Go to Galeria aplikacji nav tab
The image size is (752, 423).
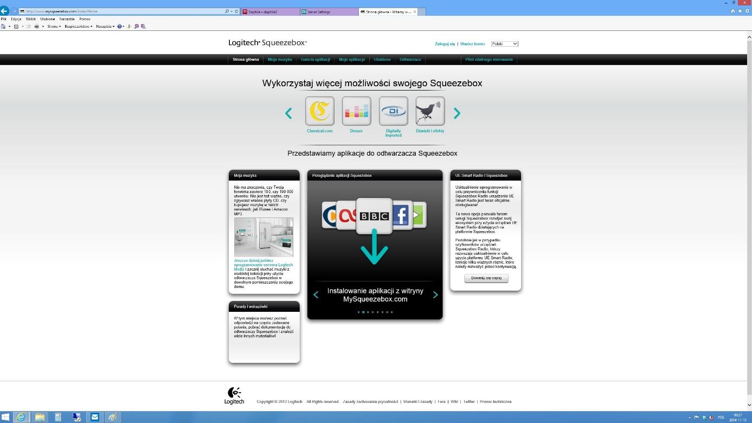[316, 60]
